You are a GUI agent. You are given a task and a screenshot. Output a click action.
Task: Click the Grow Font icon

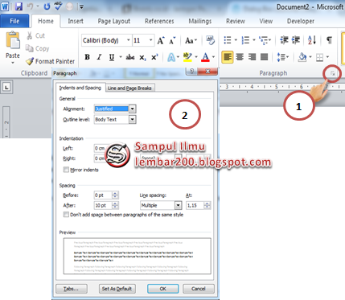pos(161,41)
